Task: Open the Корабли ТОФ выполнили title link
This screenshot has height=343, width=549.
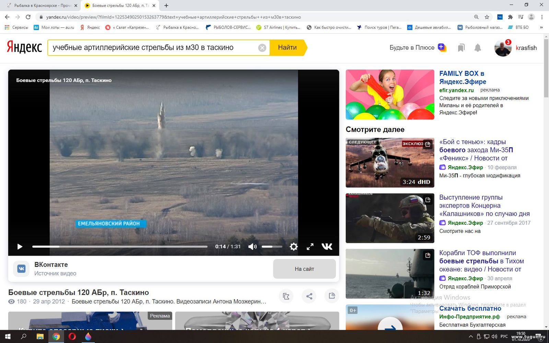Action: pyautogui.click(x=481, y=261)
